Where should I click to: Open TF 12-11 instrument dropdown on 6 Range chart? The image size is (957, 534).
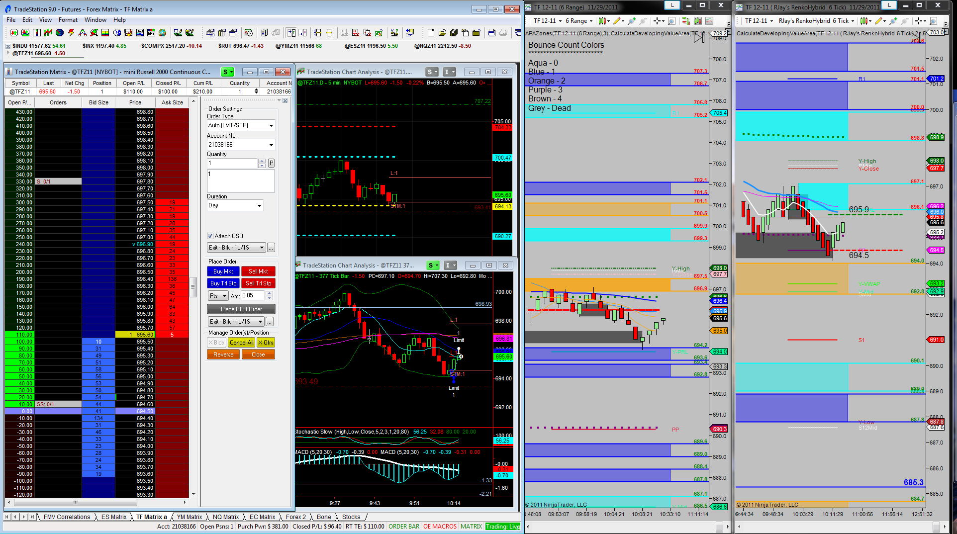tap(548, 21)
